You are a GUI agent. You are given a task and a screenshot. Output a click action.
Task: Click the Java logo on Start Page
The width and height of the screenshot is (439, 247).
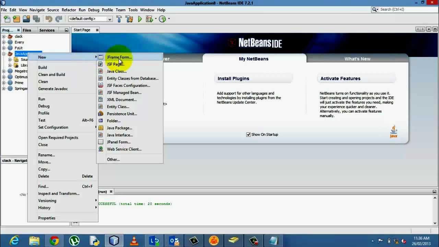click(x=393, y=132)
